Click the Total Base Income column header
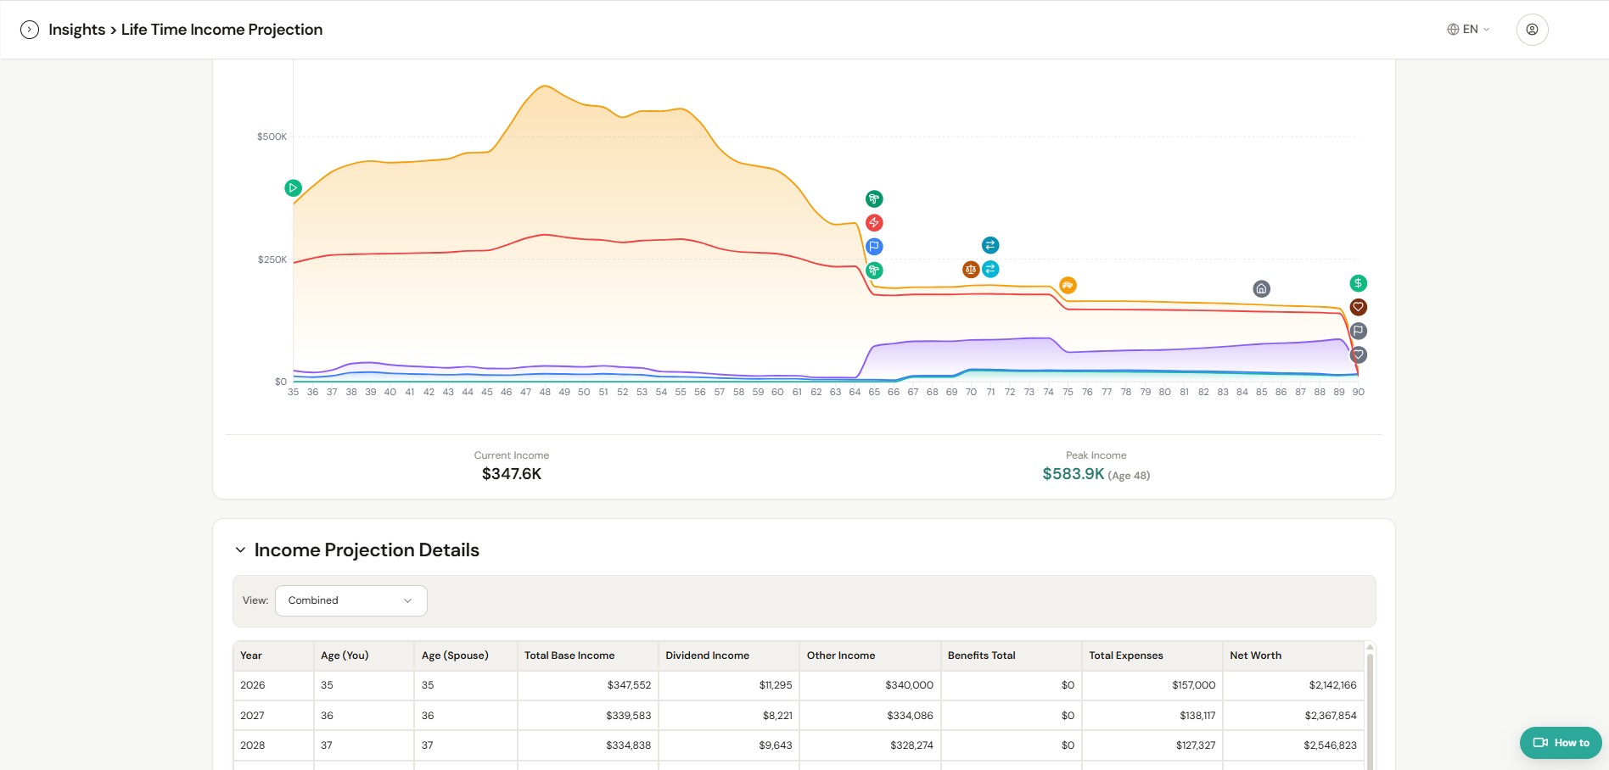This screenshot has height=770, width=1609. [588, 656]
